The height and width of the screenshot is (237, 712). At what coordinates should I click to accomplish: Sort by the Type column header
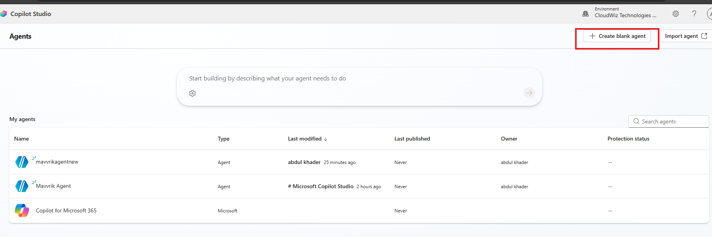(224, 139)
